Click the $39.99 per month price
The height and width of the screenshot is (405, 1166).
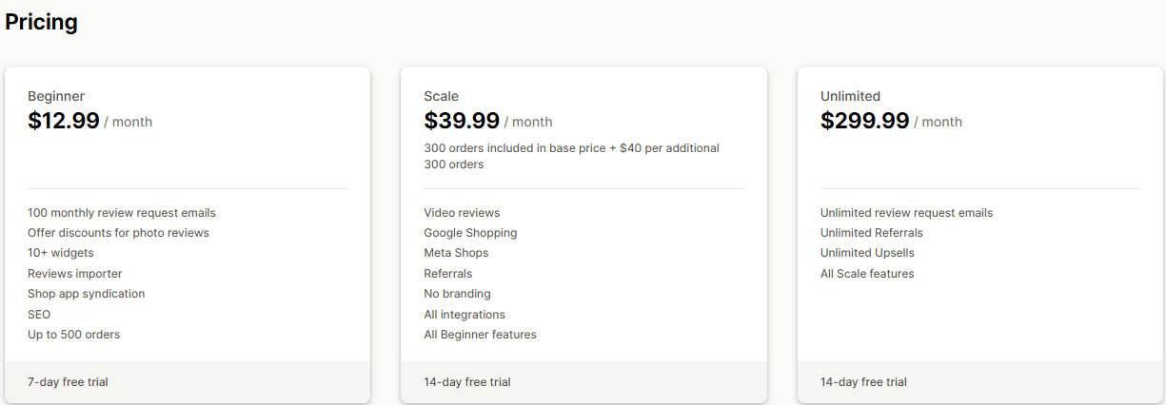[x=487, y=121]
